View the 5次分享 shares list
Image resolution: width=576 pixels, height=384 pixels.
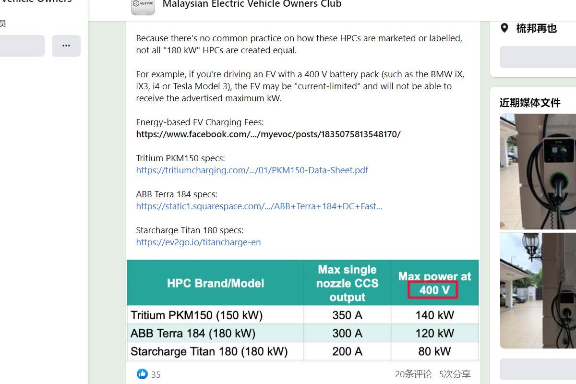coord(455,374)
